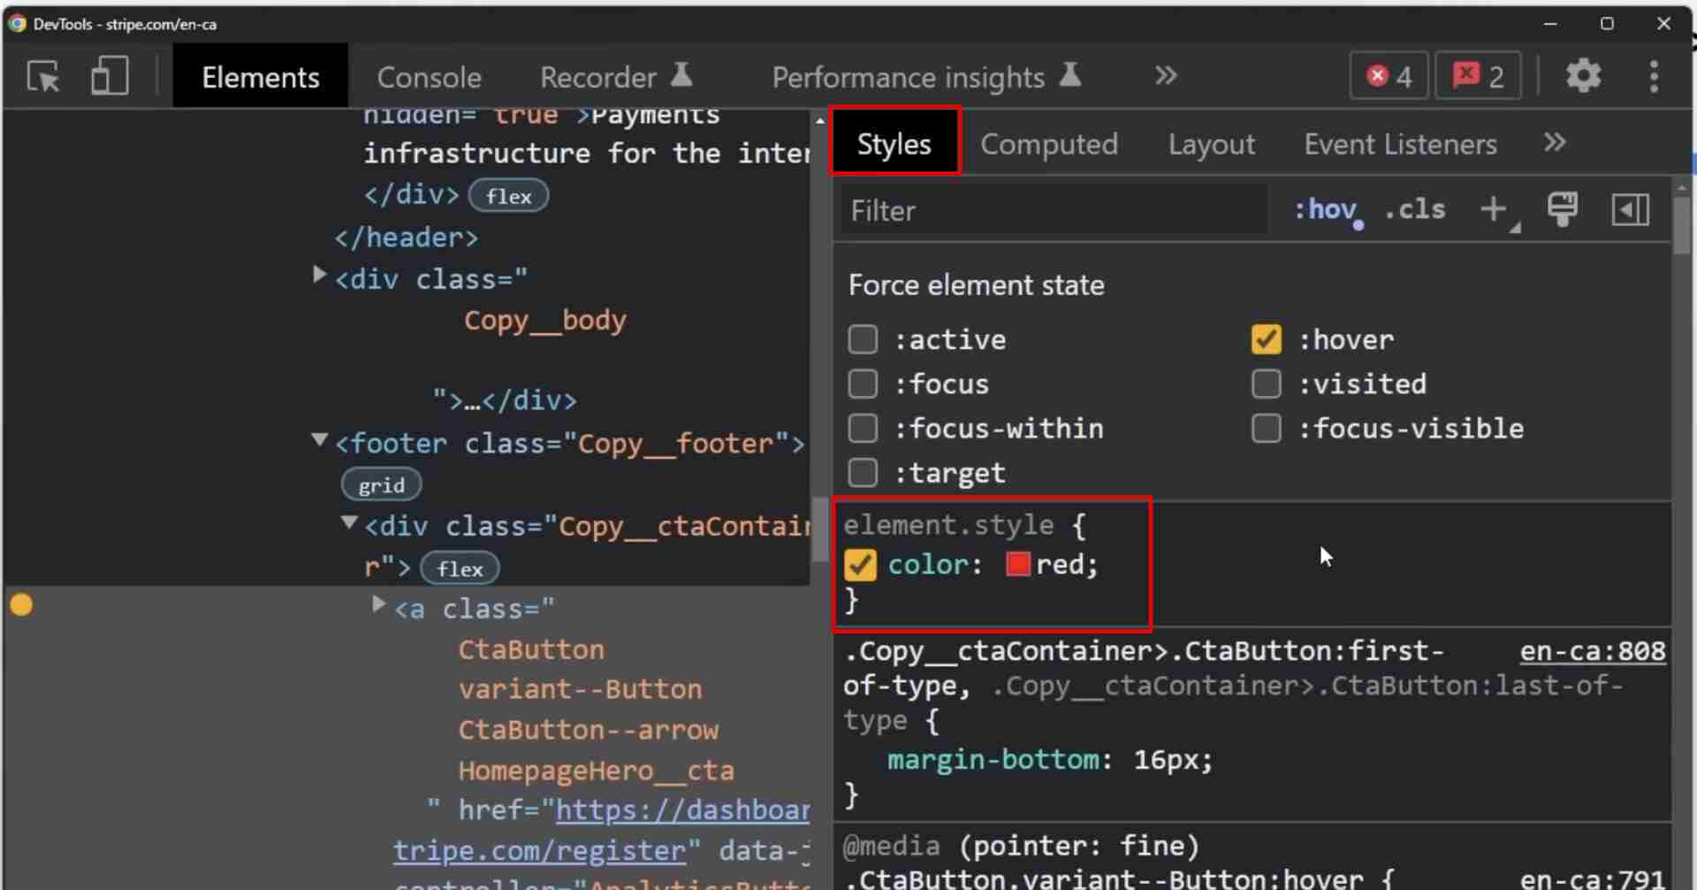Toggle the flex badge after </div>
The width and height of the screenshot is (1697, 890).
point(508,195)
